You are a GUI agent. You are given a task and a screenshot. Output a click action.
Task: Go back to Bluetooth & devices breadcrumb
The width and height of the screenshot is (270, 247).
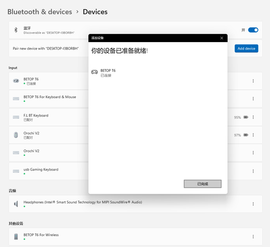[39, 12]
